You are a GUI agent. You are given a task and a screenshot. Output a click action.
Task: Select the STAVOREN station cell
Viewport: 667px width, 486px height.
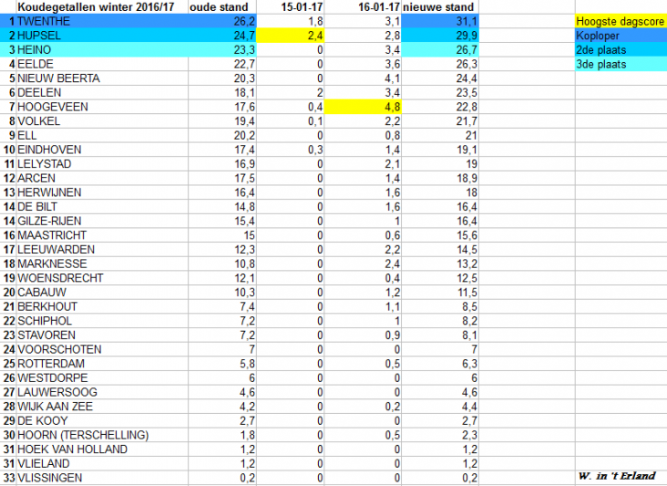[102, 335]
